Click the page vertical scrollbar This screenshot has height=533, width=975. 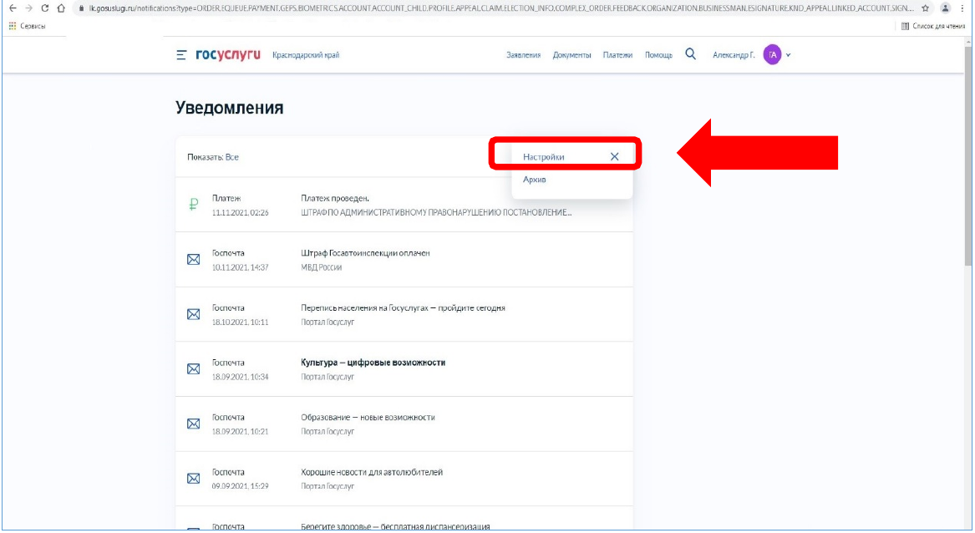[x=968, y=155]
